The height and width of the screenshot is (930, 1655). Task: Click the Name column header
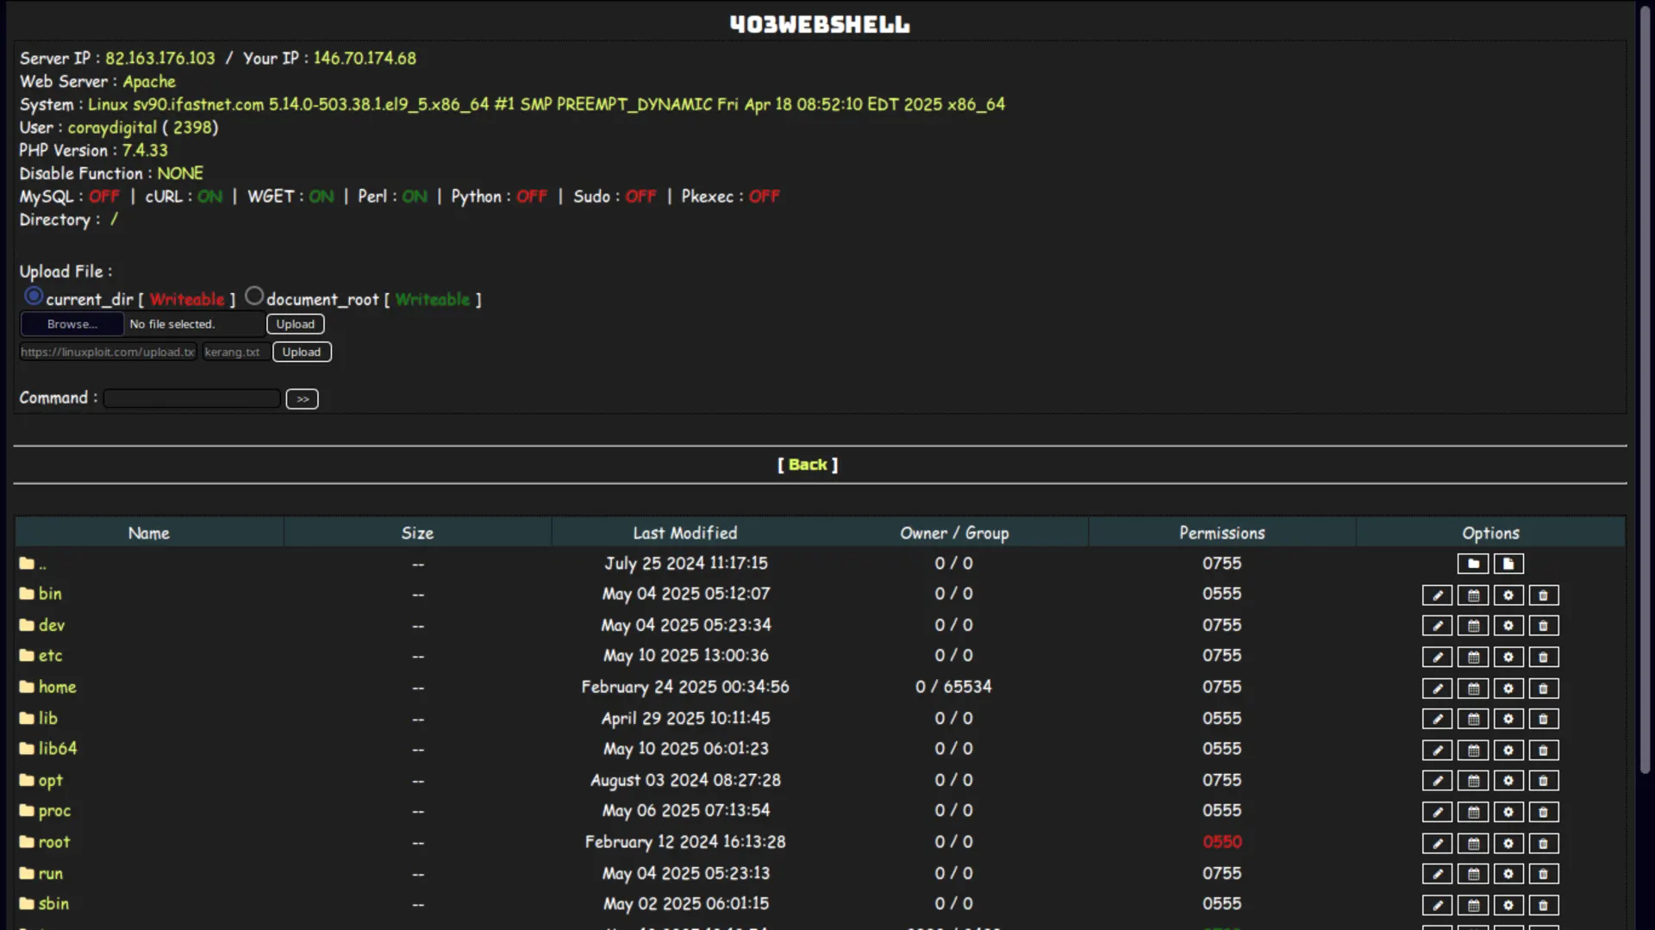(149, 533)
